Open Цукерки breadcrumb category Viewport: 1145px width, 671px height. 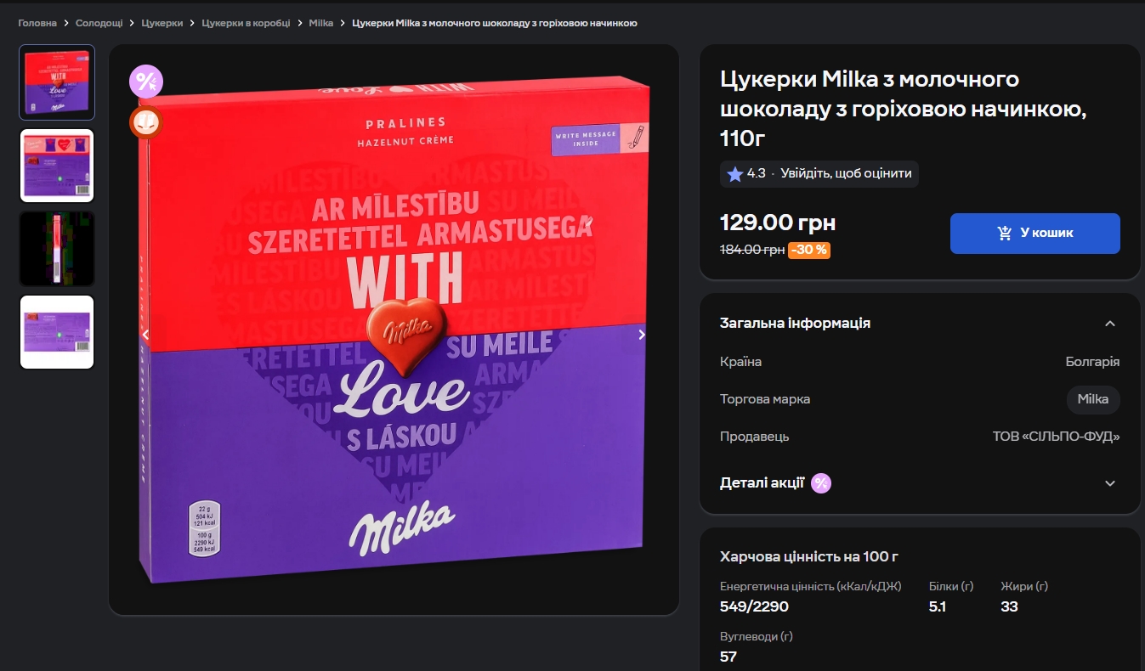(162, 23)
